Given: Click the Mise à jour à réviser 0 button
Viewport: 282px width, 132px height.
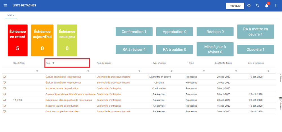Looking at the screenshot, I should [215, 49].
